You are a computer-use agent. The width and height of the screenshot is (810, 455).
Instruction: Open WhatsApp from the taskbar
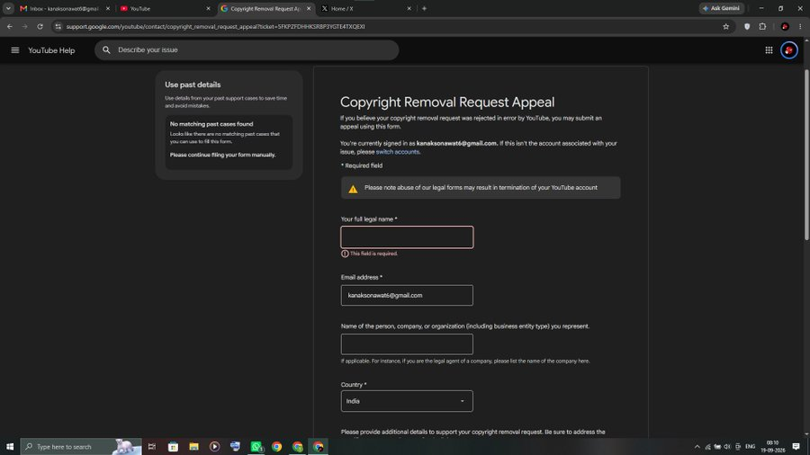point(256,446)
